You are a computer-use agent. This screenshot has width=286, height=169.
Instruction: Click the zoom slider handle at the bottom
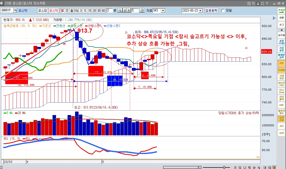(x=224, y=167)
